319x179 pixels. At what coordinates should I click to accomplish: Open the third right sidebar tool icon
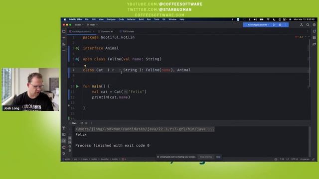click(315, 44)
